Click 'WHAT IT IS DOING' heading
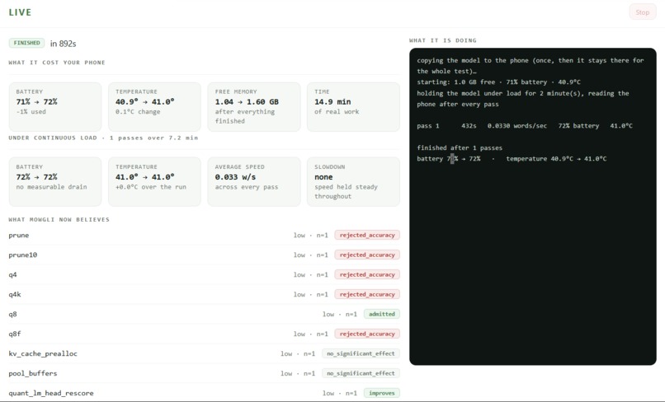Viewport: 665px width, 402px height. tap(443, 40)
